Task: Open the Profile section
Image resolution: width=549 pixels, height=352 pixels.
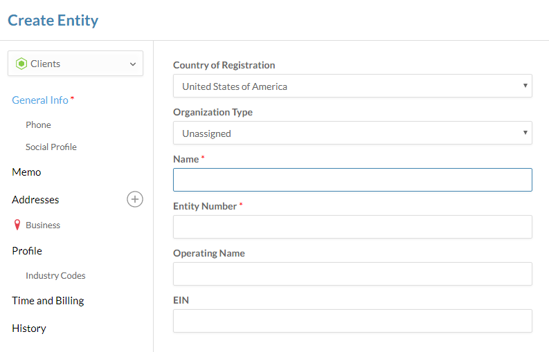Action: click(x=27, y=251)
